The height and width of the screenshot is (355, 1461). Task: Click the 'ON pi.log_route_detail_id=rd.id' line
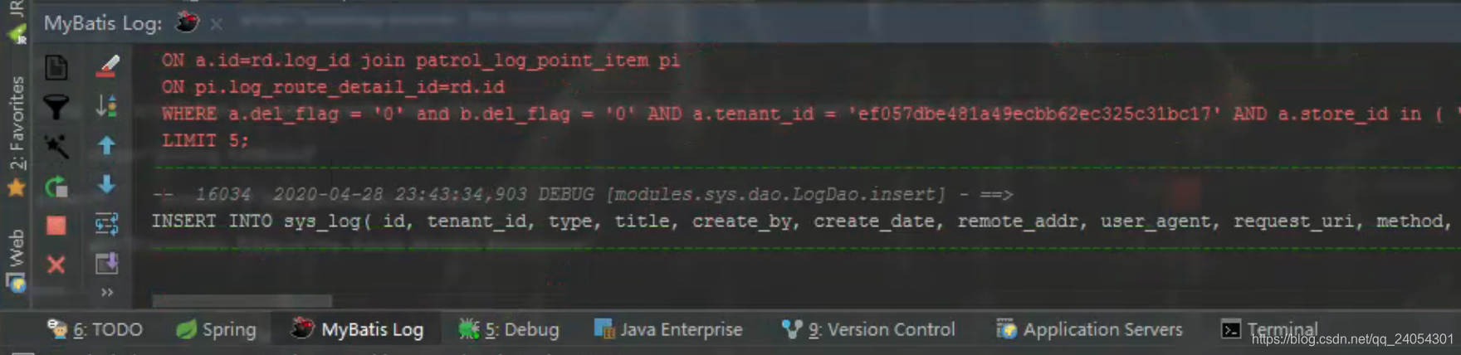(333, 87)
